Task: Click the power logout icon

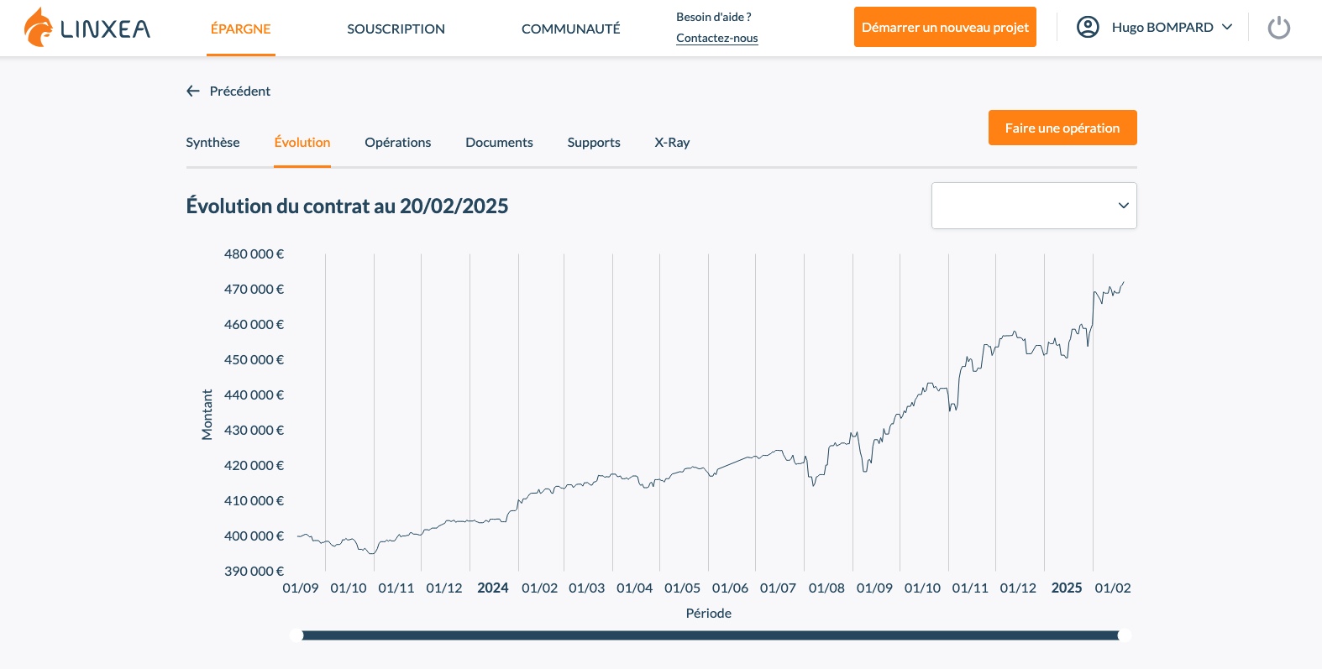Action: (x=1278, y=28)
